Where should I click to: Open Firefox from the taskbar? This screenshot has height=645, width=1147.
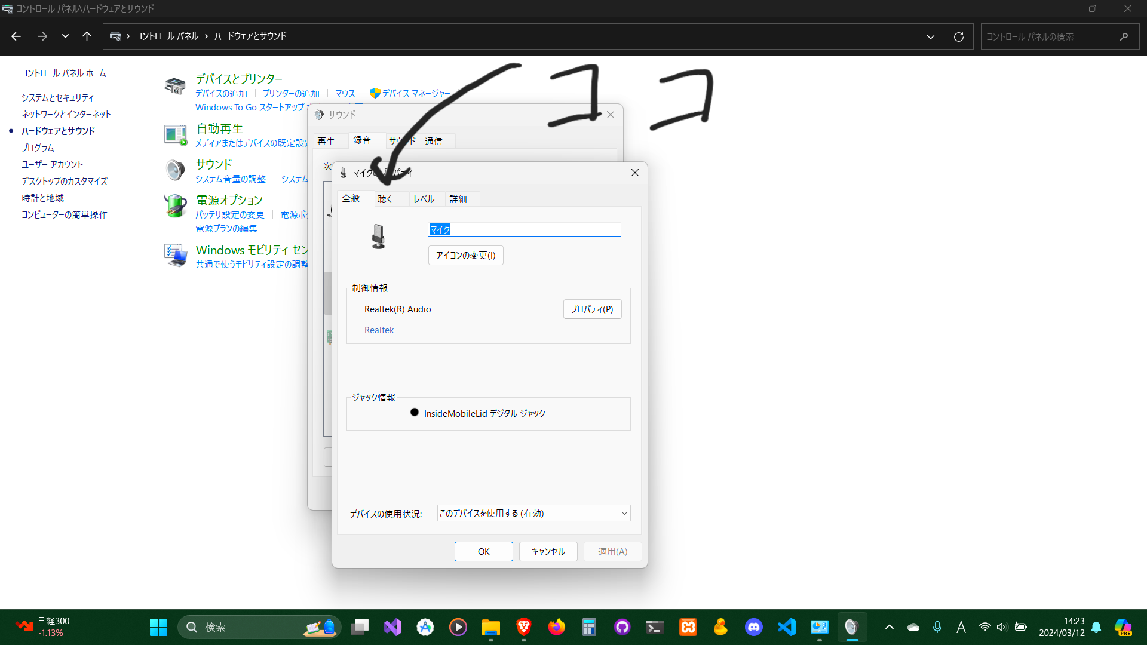coord(556,627)
